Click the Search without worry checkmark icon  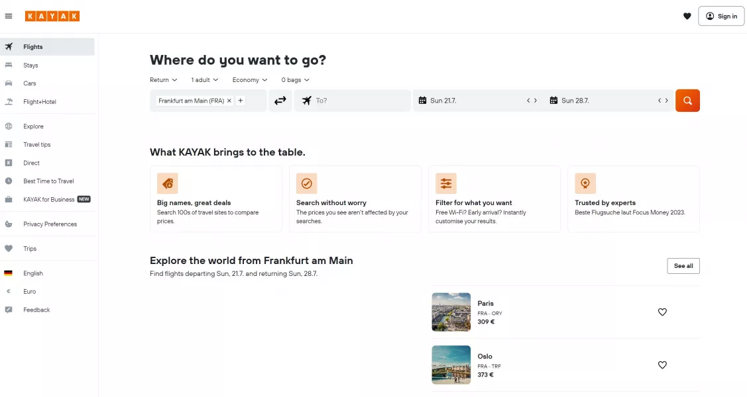tap(307, 183)
